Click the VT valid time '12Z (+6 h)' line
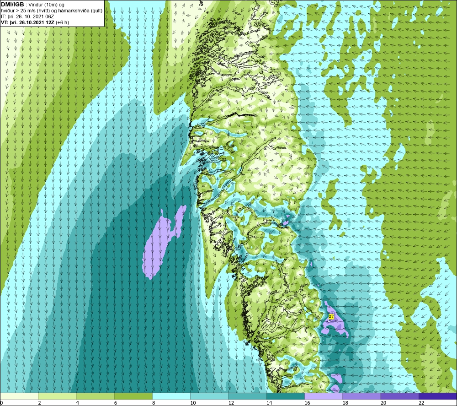Screen dimensions: 457x406 35,22
